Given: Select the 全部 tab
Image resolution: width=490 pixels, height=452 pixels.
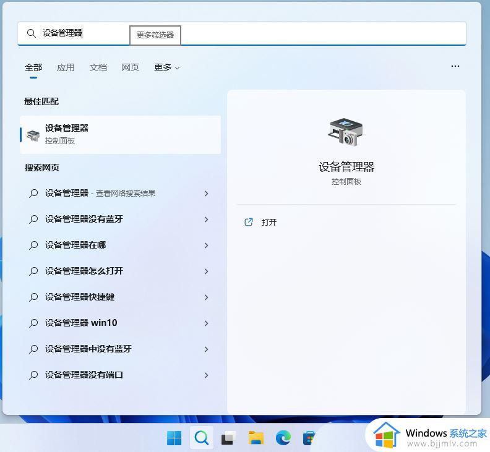Looking at the screenshot, I should coord(33,67).
